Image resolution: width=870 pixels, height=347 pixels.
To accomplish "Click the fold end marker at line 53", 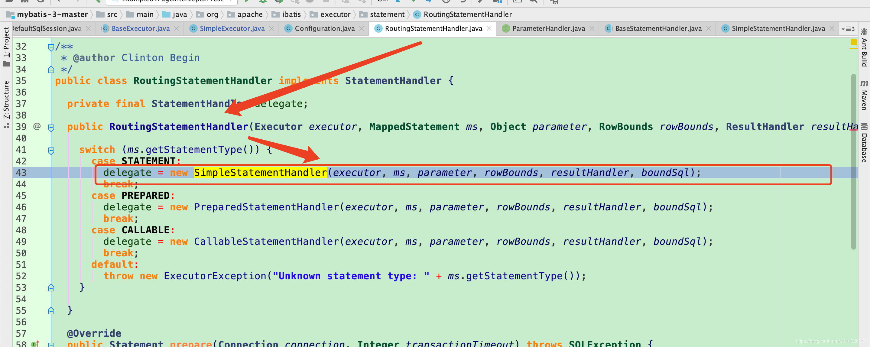I will tap(51, 288).
